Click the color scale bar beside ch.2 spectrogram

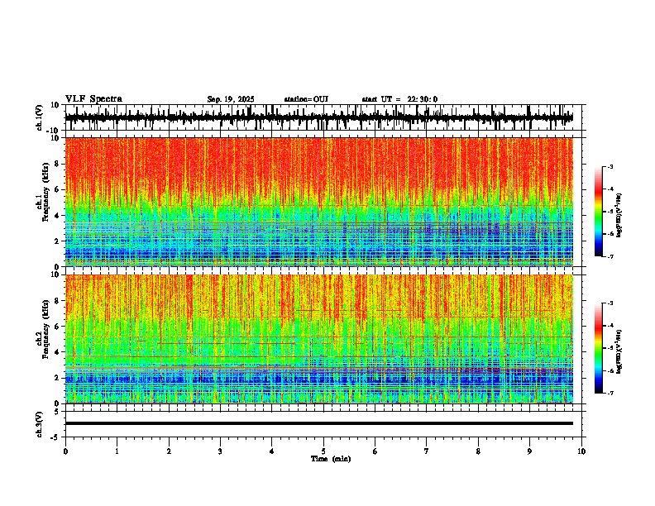(599, 348)
